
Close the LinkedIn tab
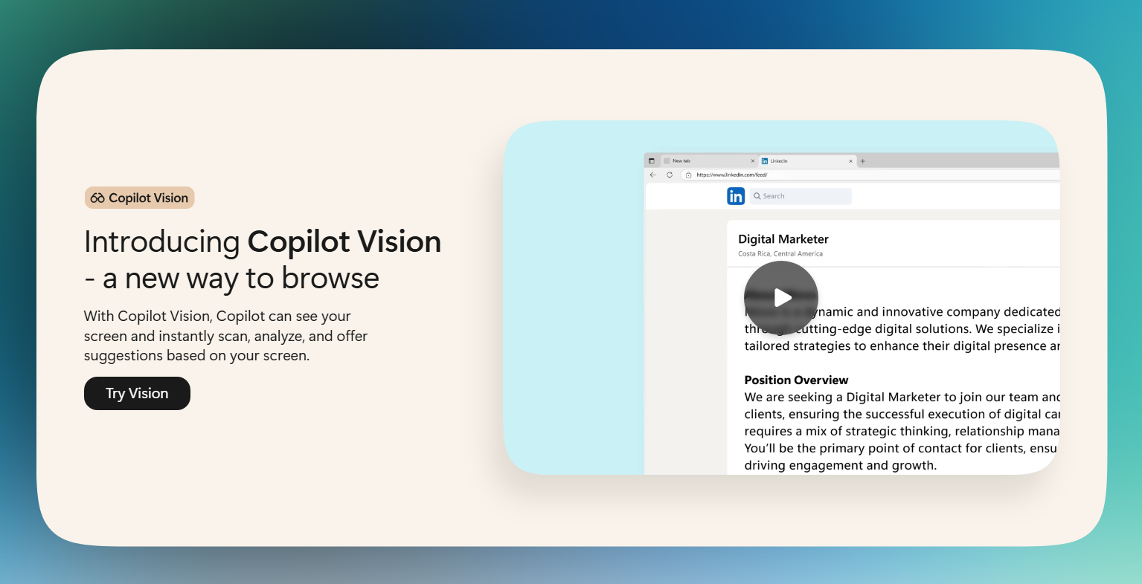851,161
